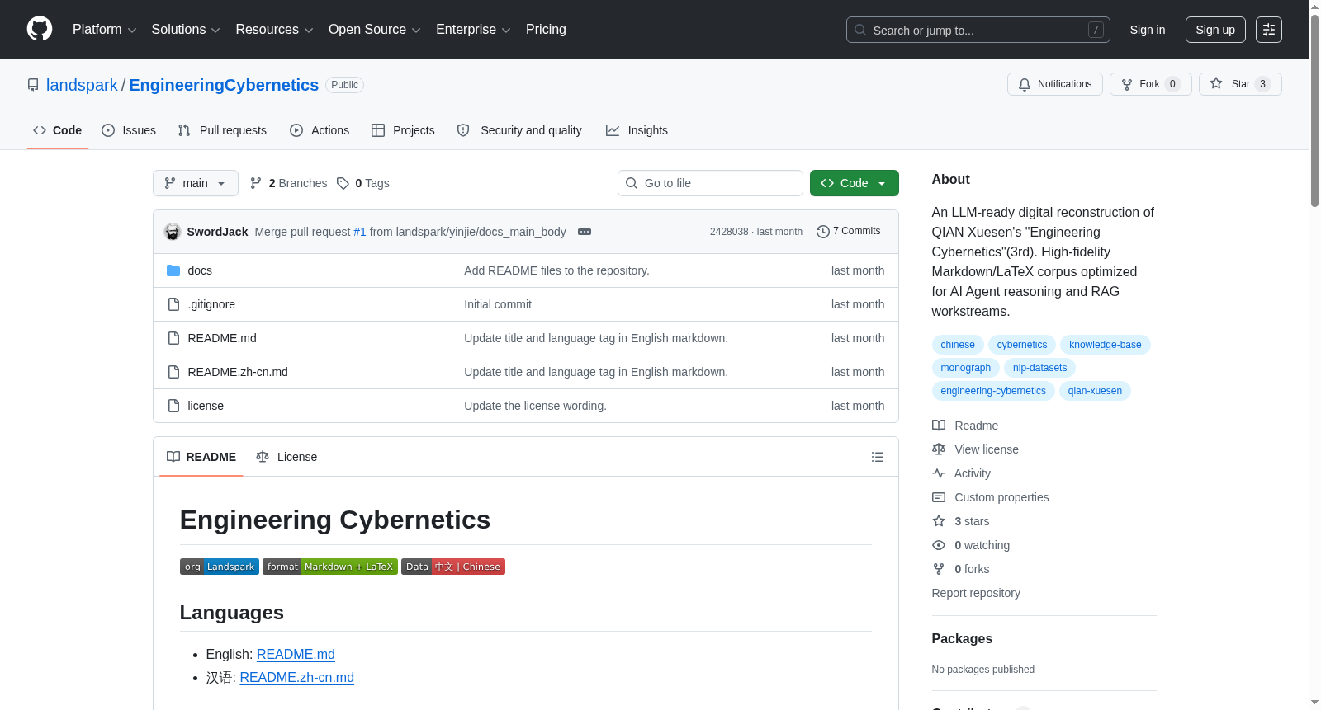Open the README.zh-cn.md link under Languages
1321x710 pixels.
click(x=297, y=677)
